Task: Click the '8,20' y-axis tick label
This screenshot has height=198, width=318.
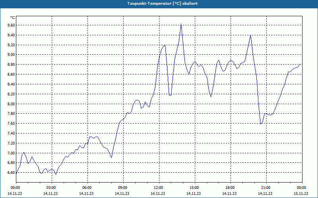Action: tap(12, 94)
